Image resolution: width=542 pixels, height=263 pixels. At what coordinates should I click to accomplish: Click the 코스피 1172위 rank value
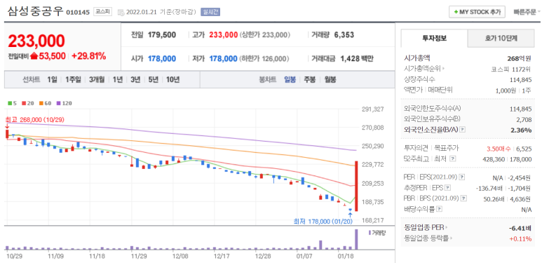[x=511, y=69]
